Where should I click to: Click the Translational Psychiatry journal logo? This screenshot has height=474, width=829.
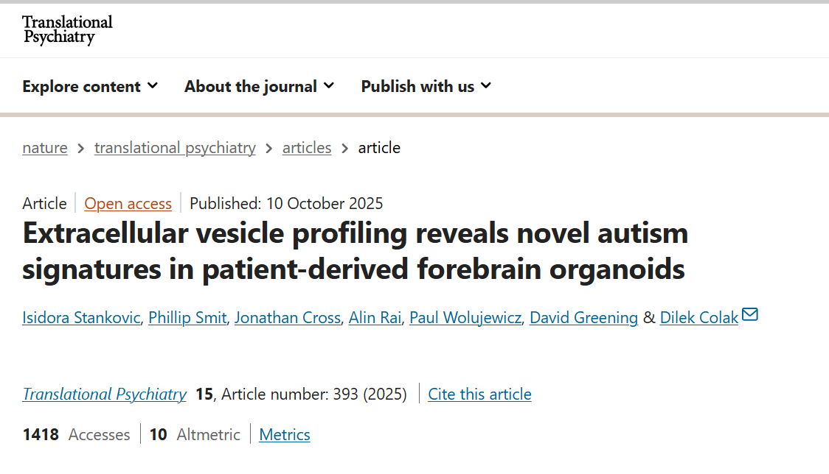click(x=67, y=29)
